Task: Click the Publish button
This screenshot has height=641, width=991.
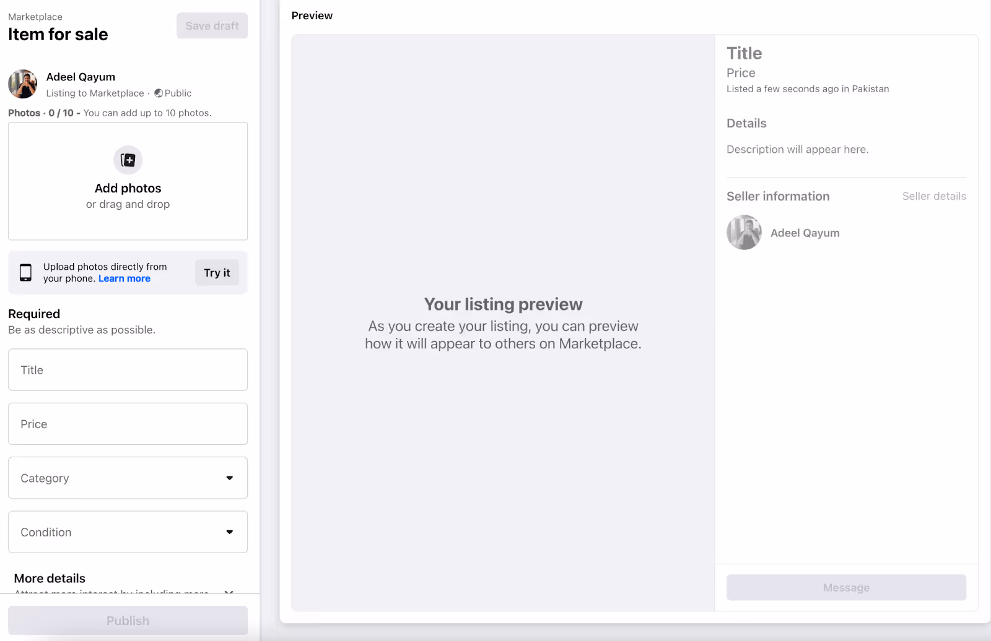Action: click(x=128, y=620)
